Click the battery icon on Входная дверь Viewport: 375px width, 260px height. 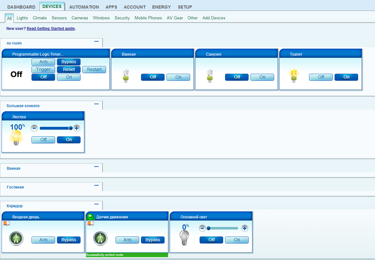click(7, 223)
